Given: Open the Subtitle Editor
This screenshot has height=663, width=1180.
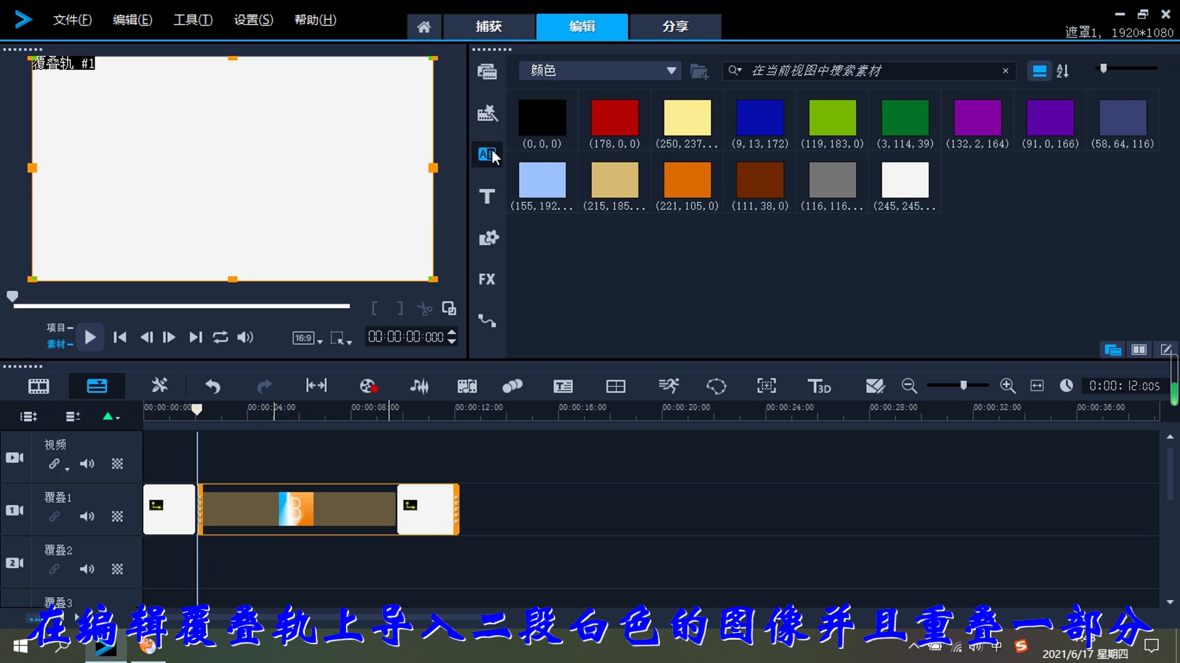Looking at the screenshot, I should (x=563, y=386).
